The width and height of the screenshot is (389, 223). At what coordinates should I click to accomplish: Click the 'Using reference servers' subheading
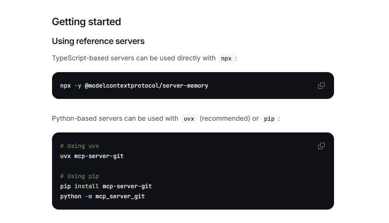coord(98,41)
